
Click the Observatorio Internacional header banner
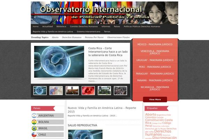pyautogui.click(x=104, y=13)
